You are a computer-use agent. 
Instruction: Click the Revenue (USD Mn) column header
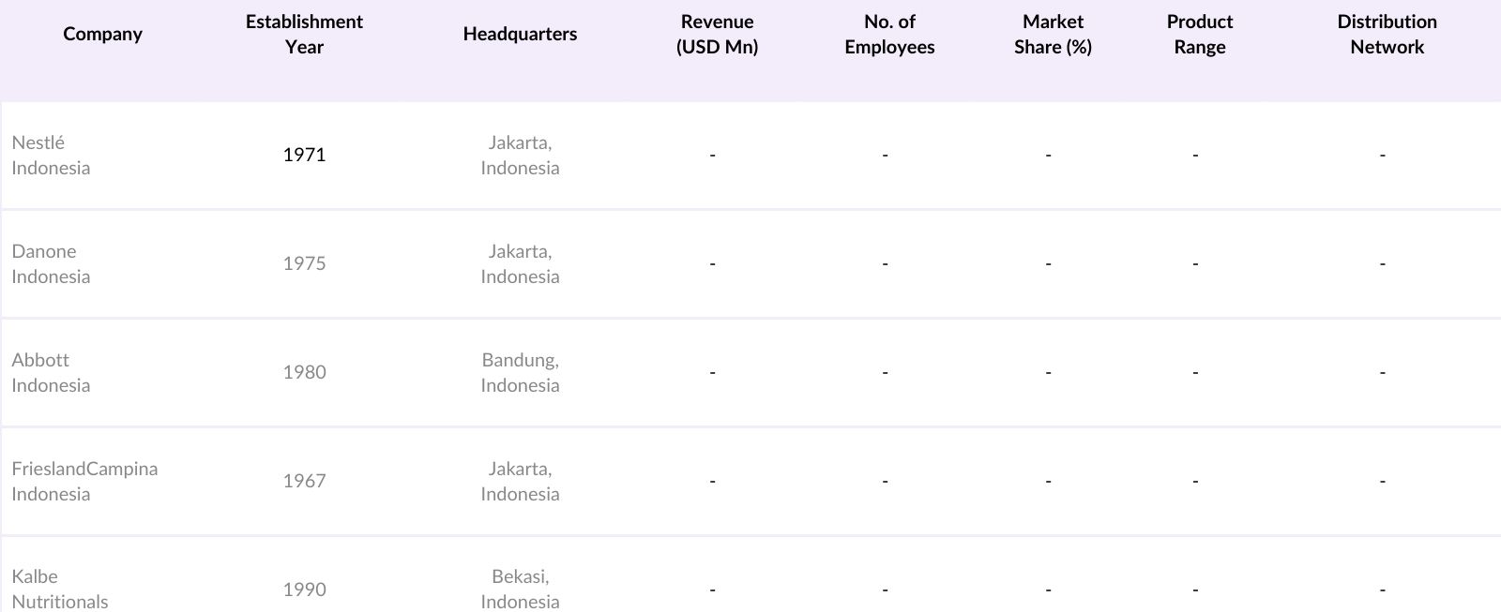(717, 34)
